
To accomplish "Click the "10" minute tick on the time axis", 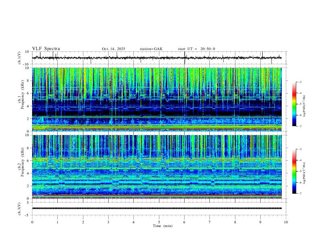I will 286,222.
